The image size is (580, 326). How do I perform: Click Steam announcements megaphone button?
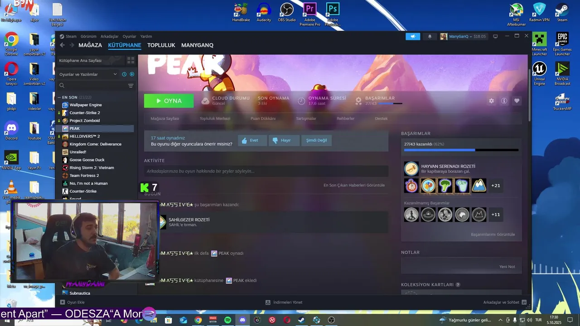tap(413, 36)
